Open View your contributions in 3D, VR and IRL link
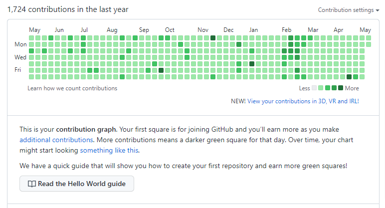This screenshot has width=385, height=208. pos(303,101)
